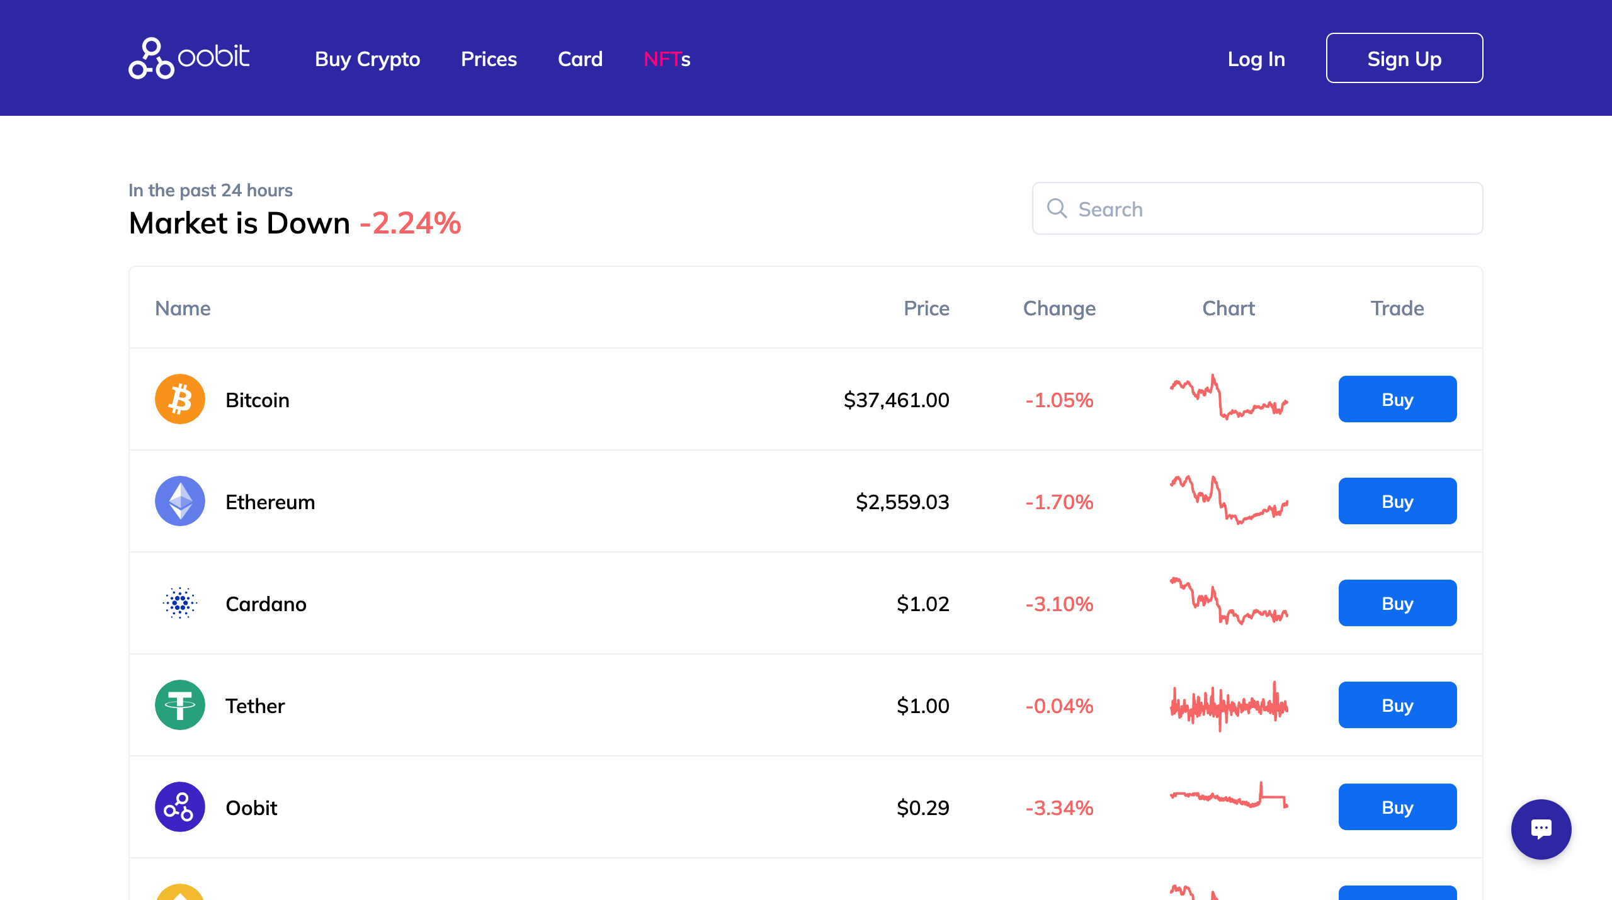
Task: Go to the Prices page
Action: pyautogui.click(x=489, y=59)
